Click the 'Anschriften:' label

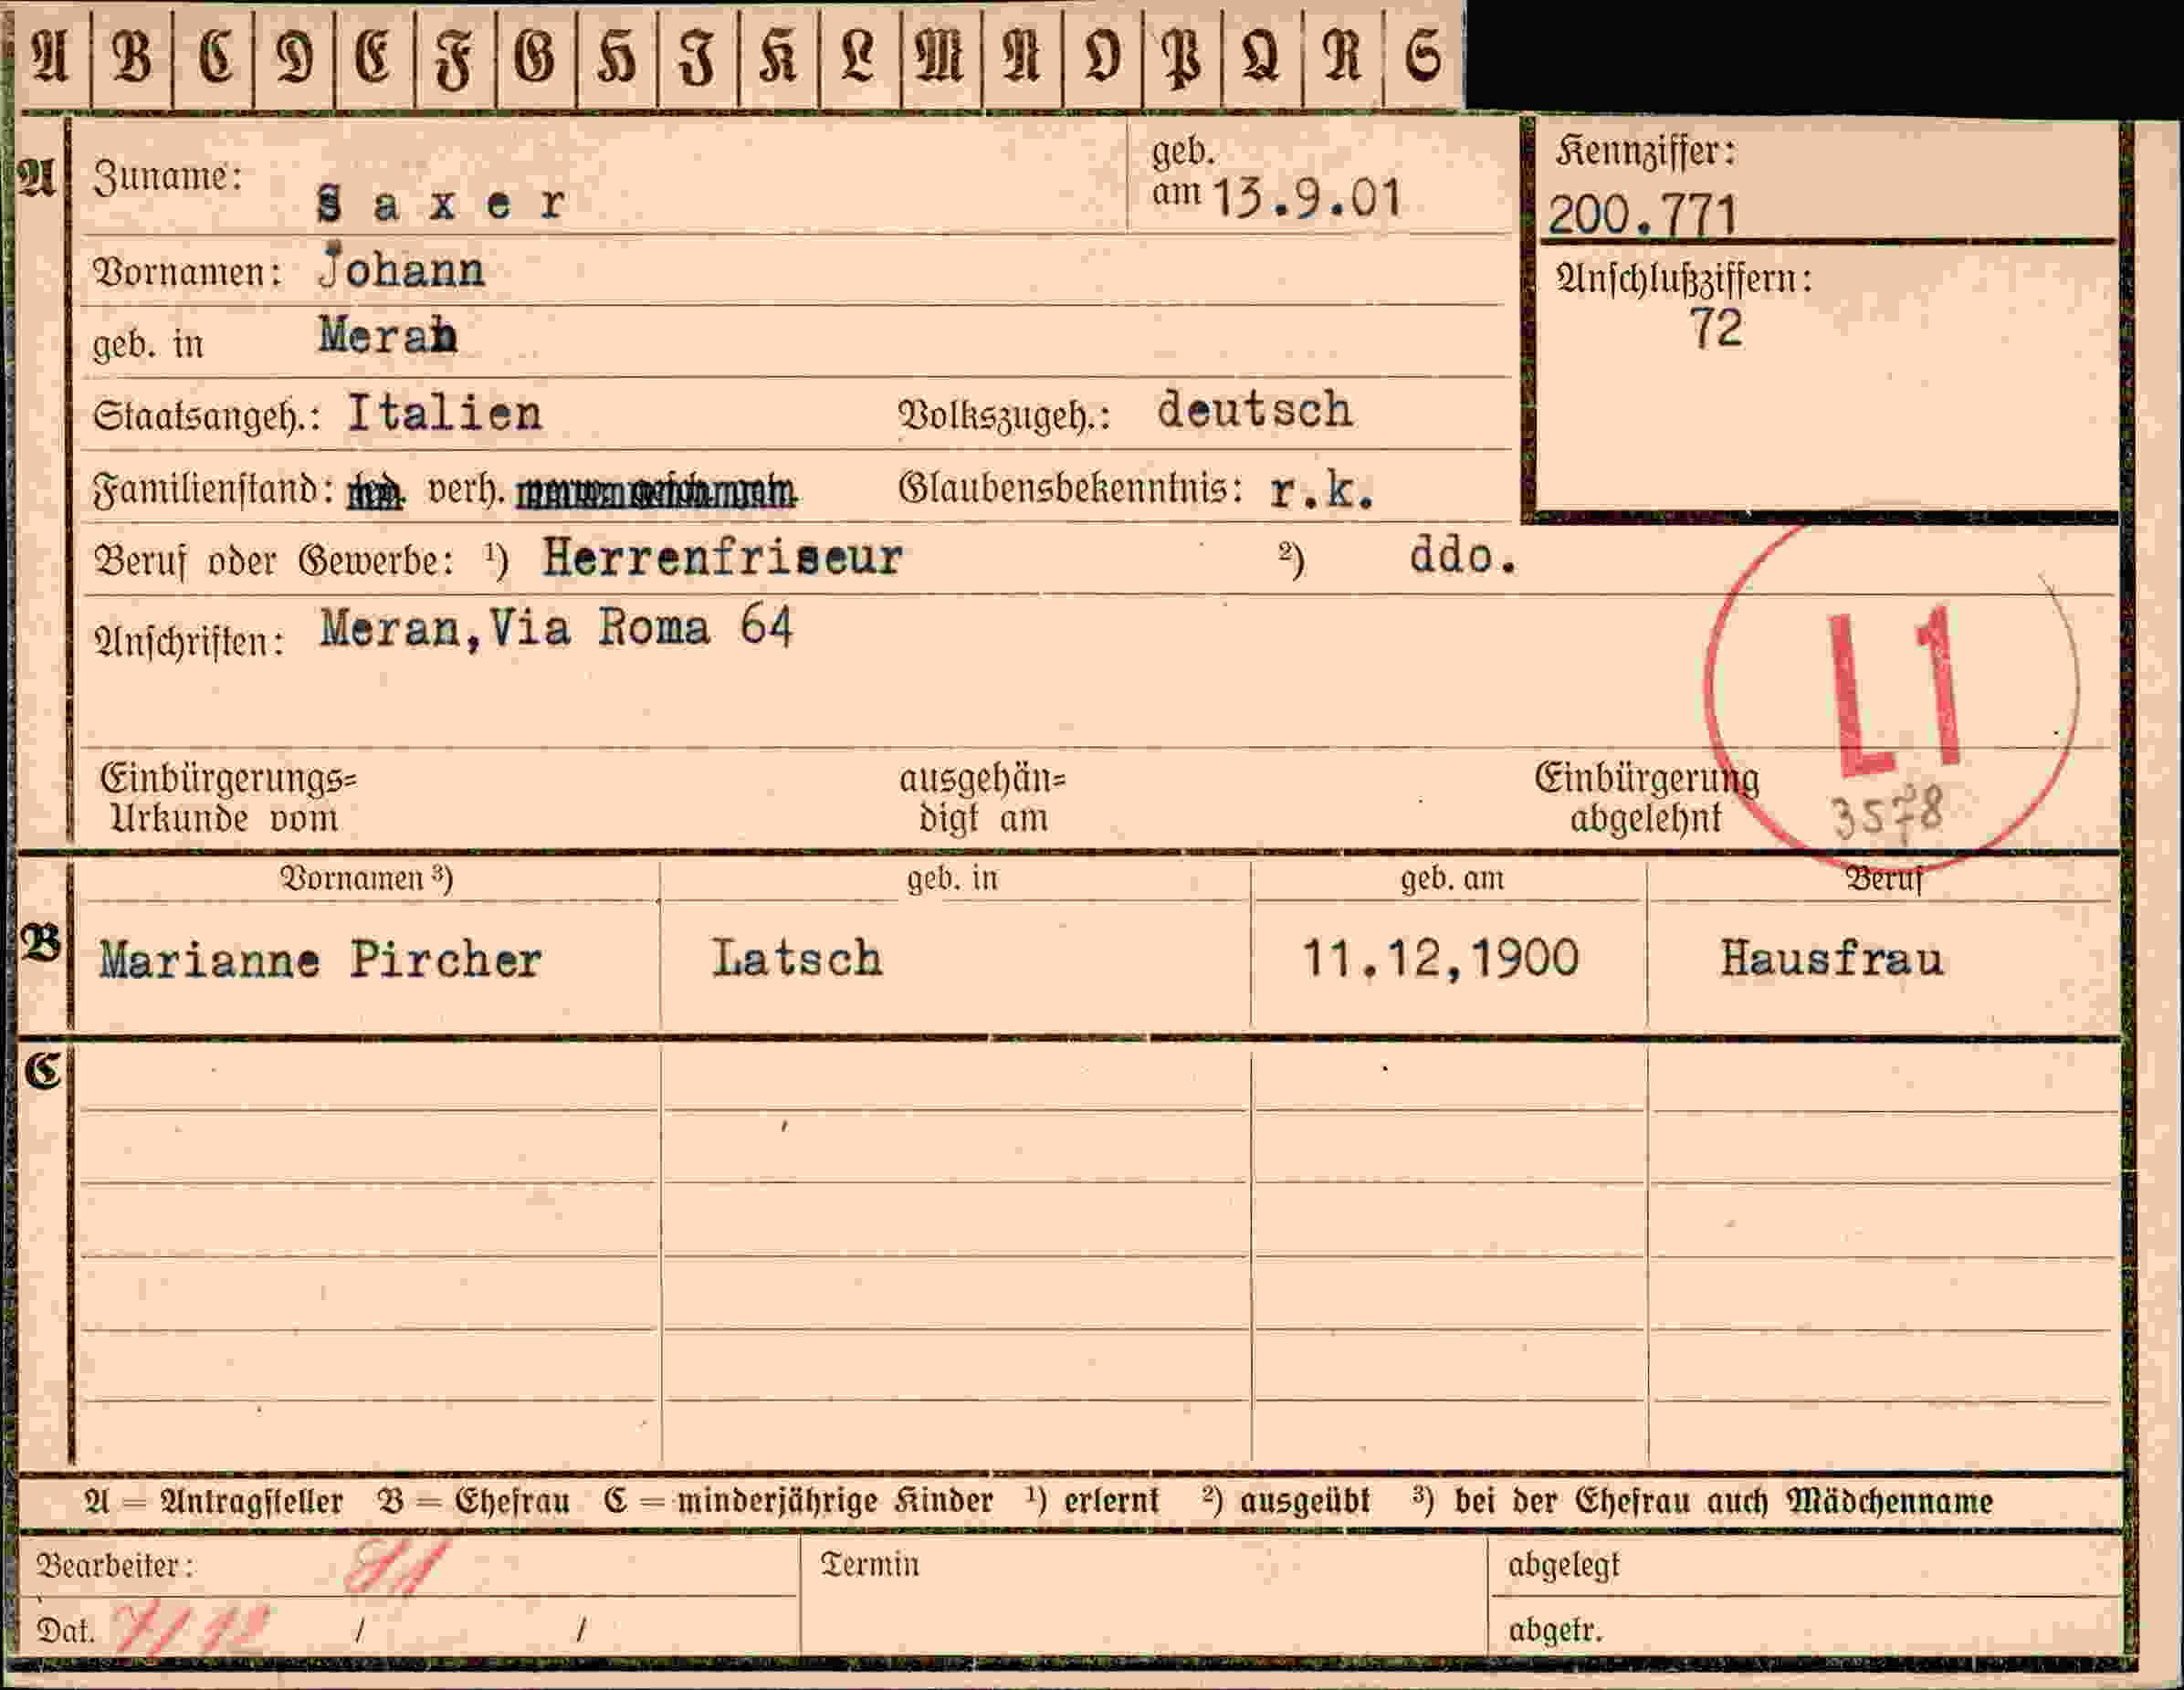pos(189,641)
